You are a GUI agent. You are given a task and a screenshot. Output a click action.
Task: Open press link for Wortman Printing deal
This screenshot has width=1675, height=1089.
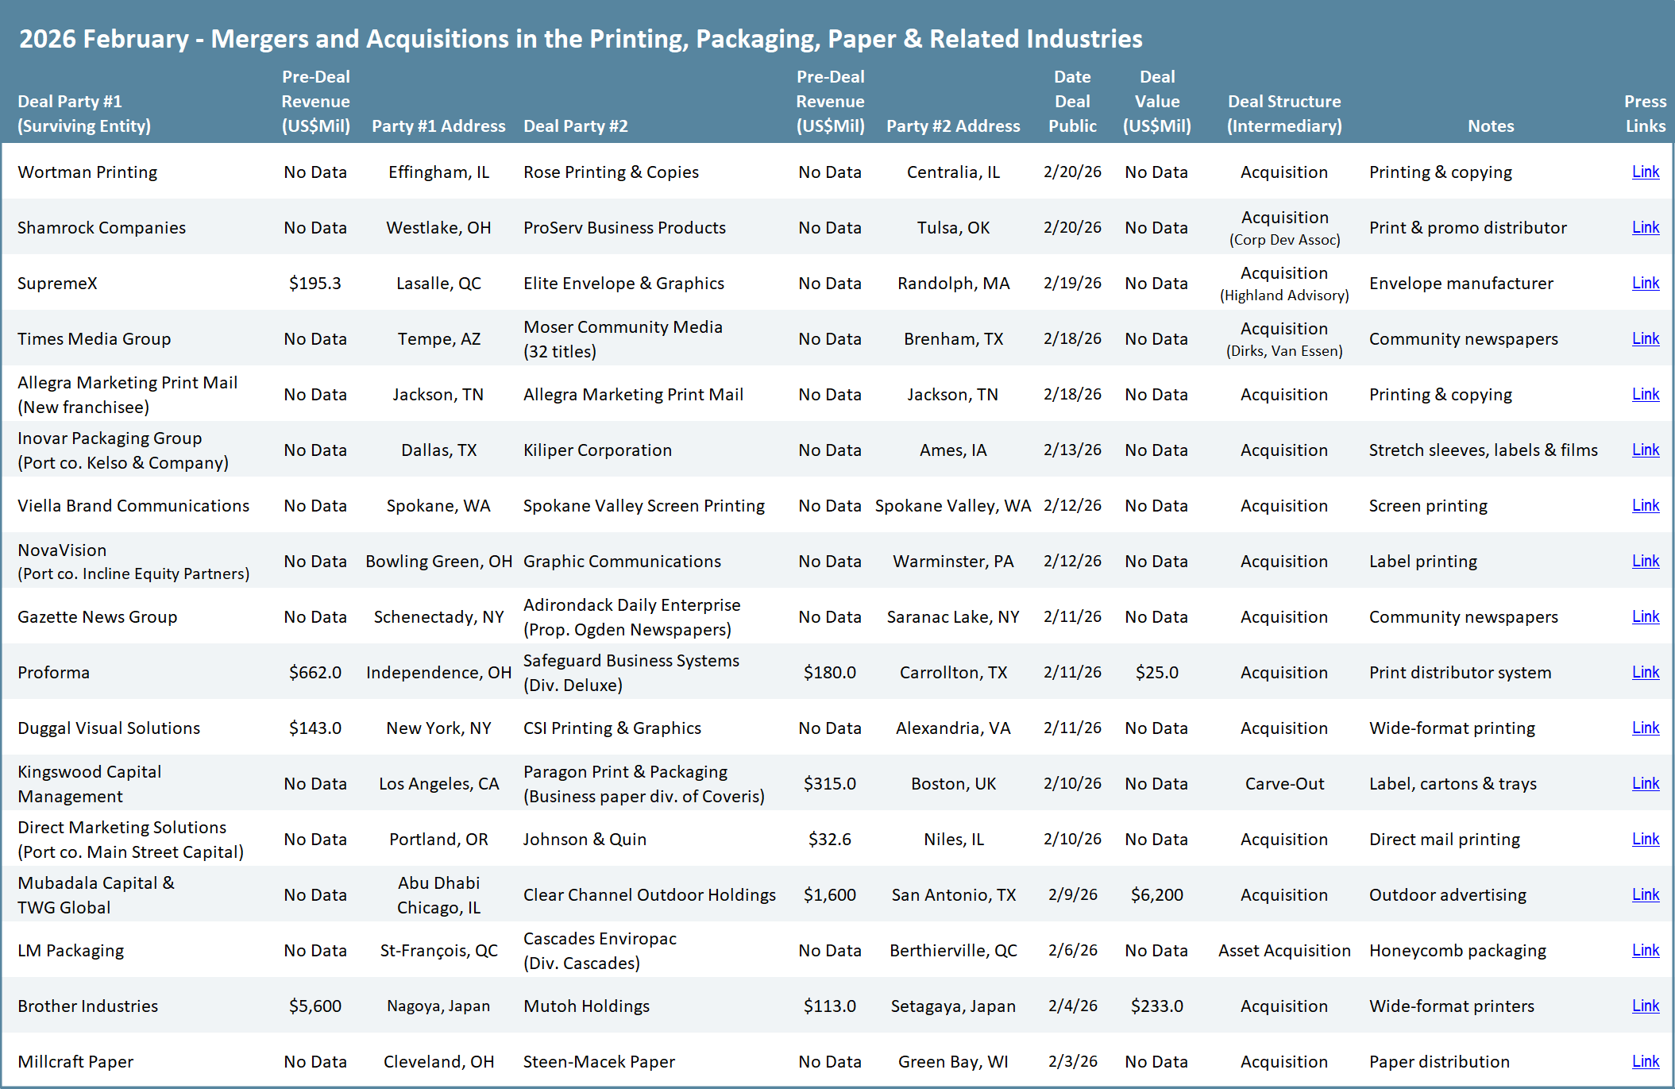tap(1645, 172)
